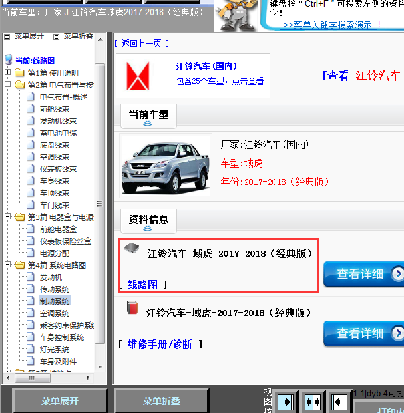The image size is (404, 413).
Task: Click the bottom 菜单折叠 button
Action: [162, 400]
